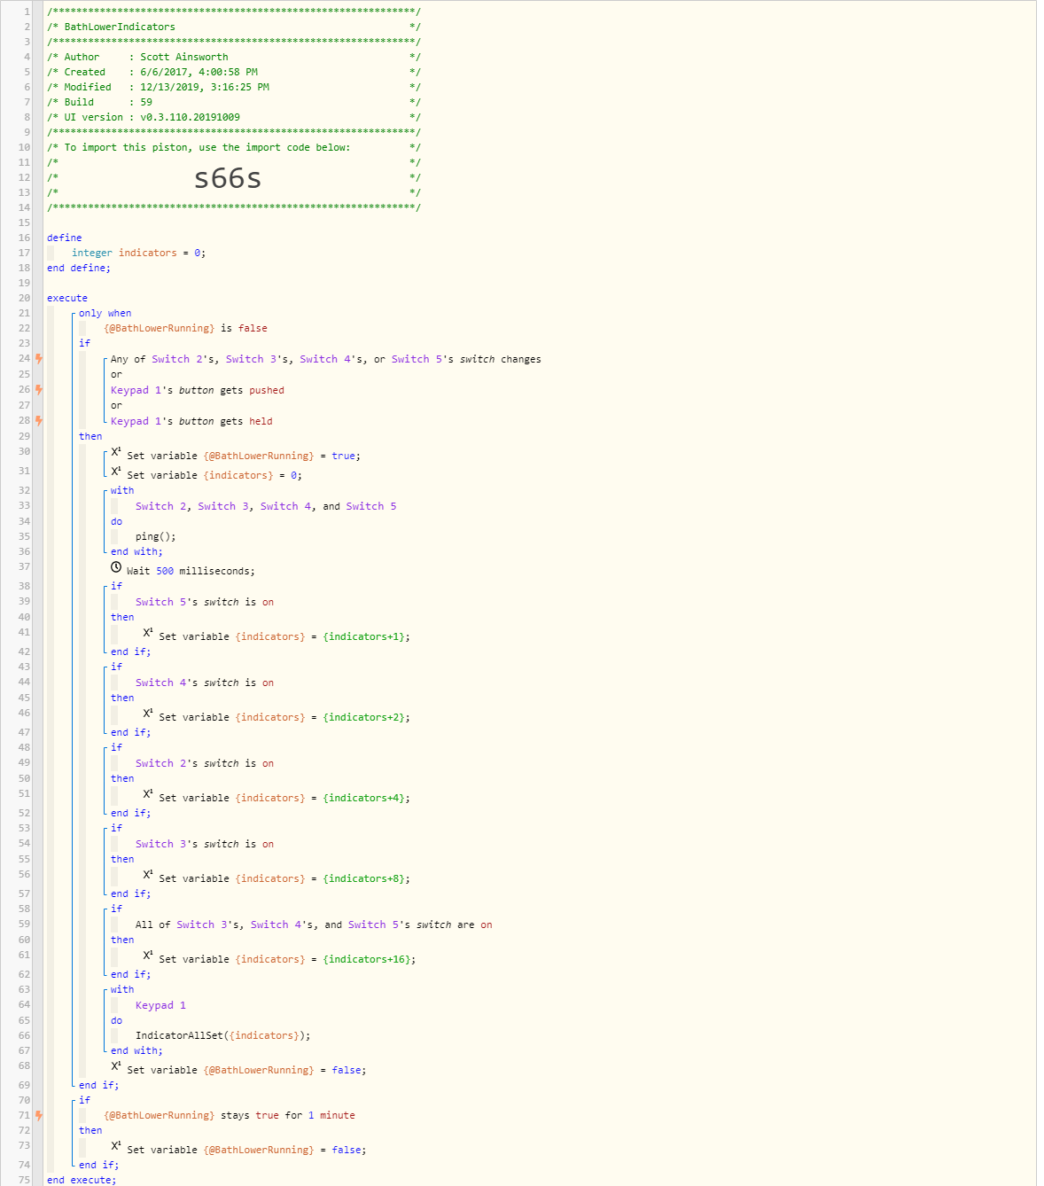Select "Switch 4's switch is on" condition
The height and width of the screenshot is (1186, 1044).
[205, 683]
